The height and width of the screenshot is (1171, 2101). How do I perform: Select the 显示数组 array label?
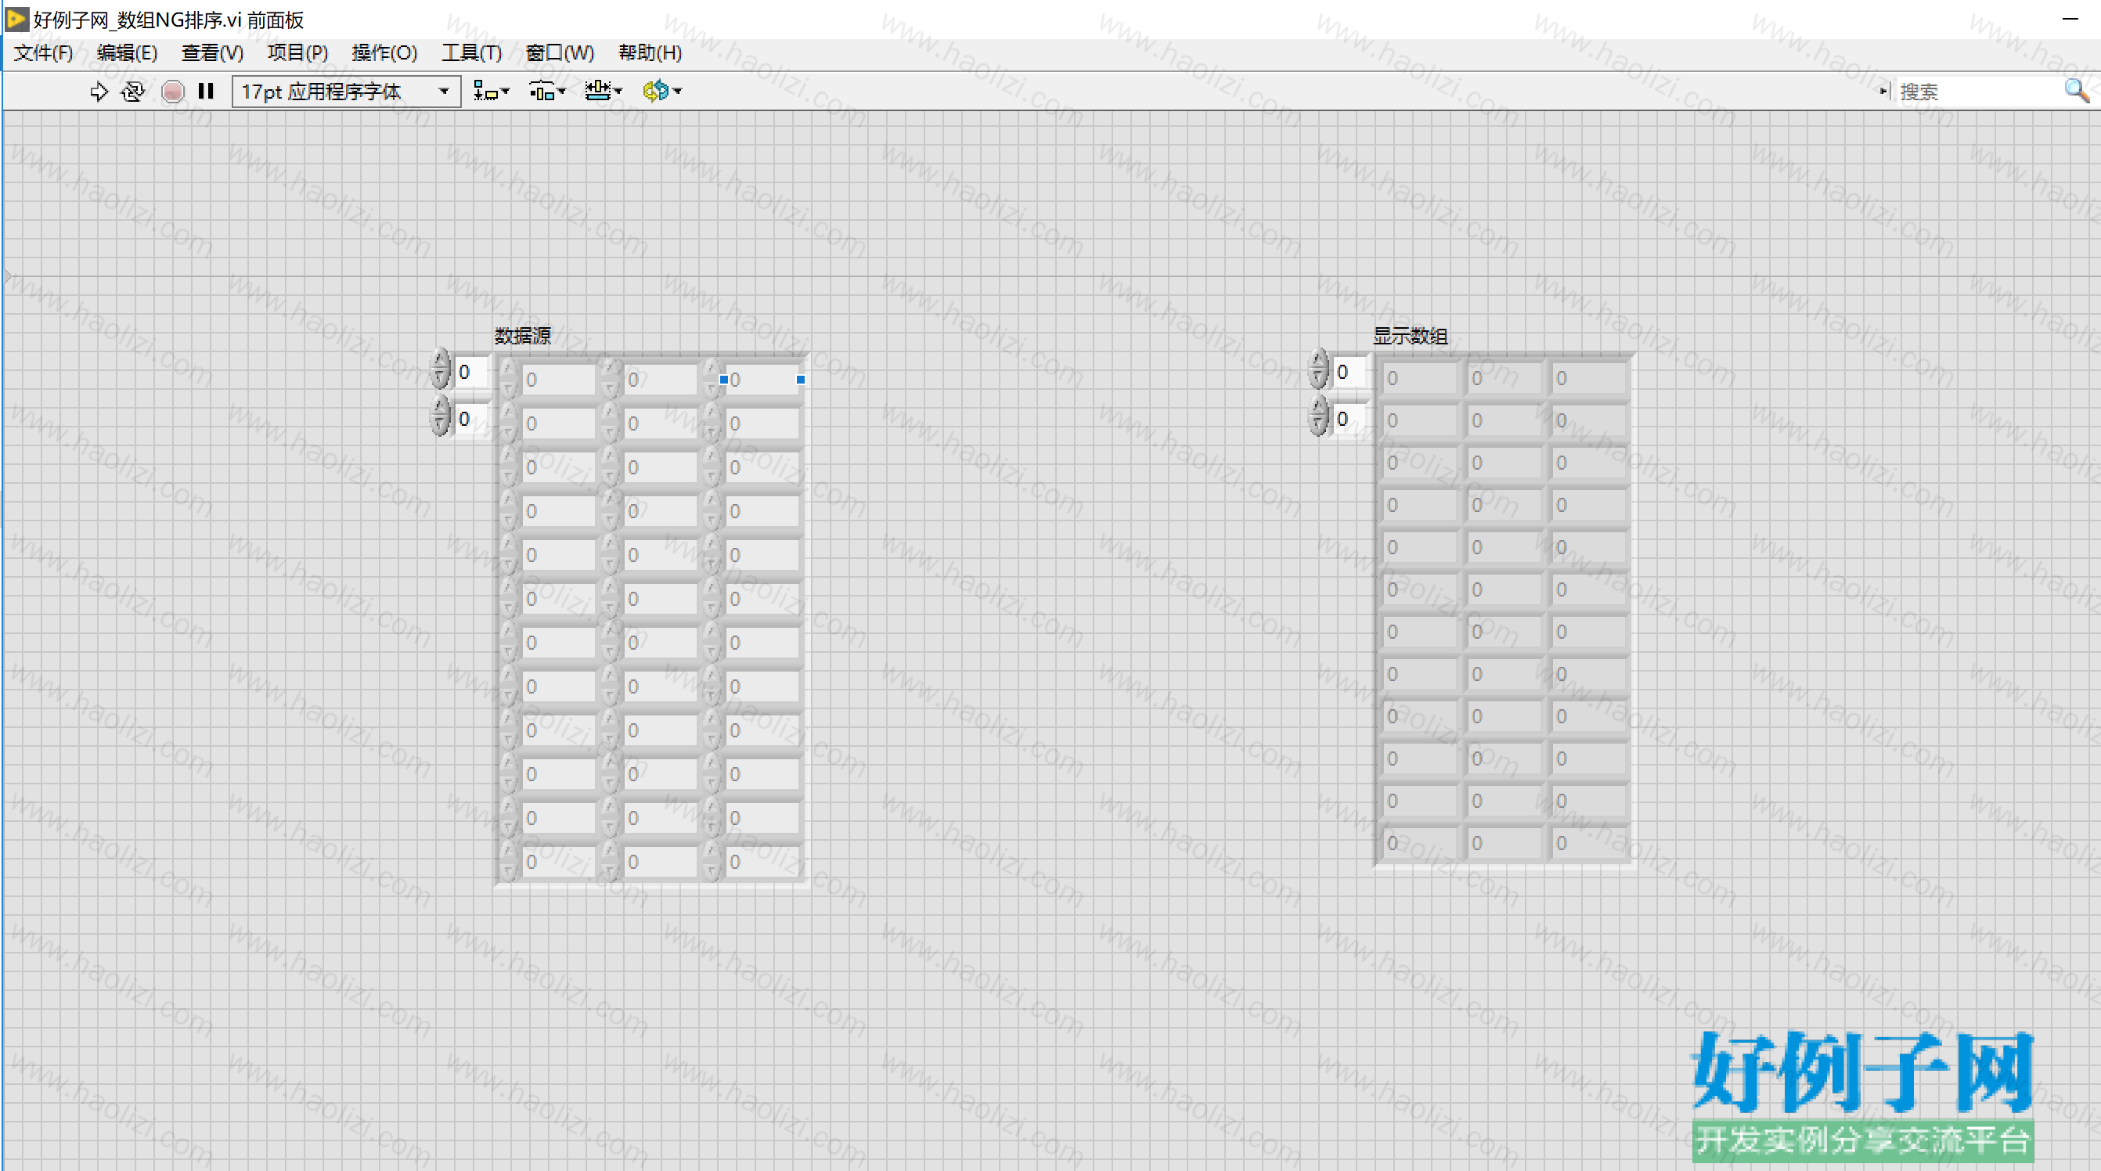pyautogui.click(x=1410, y=335)
